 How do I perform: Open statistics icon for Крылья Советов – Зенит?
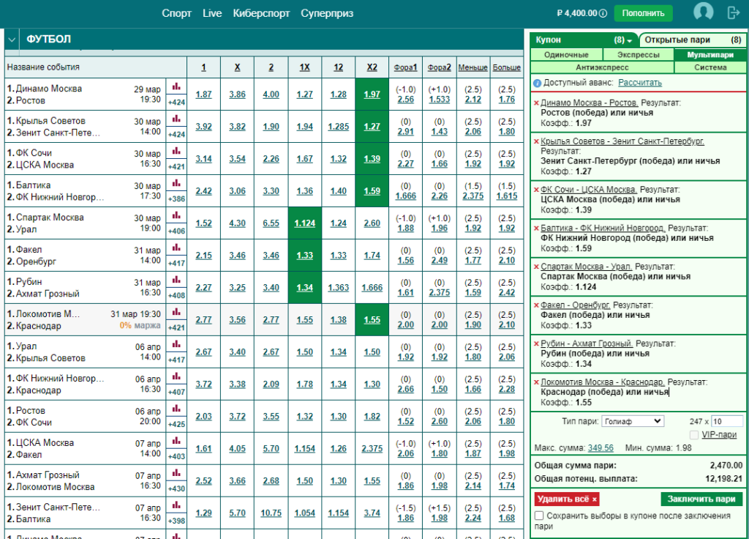point(176,119)
